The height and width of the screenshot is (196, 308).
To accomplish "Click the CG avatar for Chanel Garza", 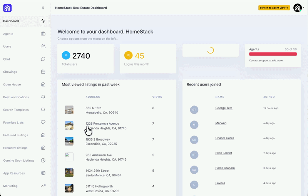I will [x=194, y=140].
